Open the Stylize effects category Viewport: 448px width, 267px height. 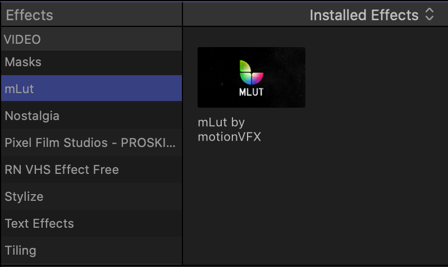(x=24, y=197)
